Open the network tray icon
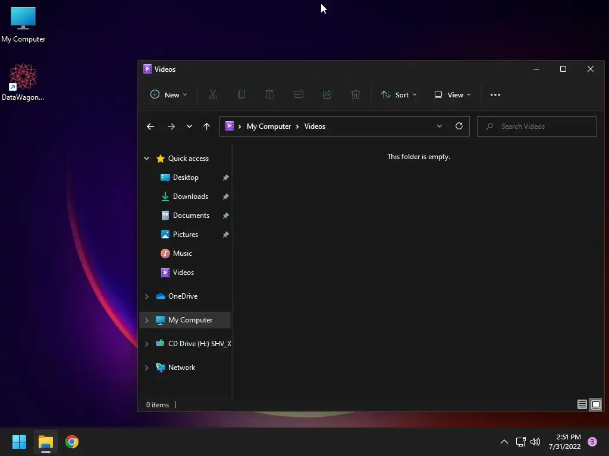609x456 pixels. coord(520,442)
